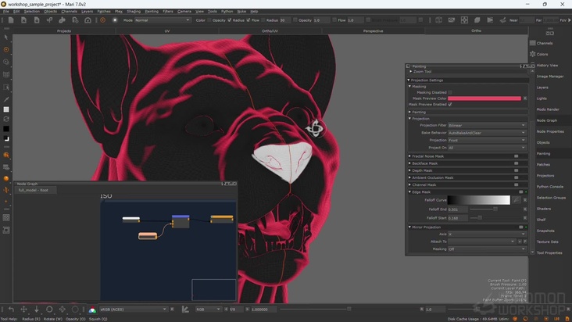Open the Shading menu

(134, 11)
